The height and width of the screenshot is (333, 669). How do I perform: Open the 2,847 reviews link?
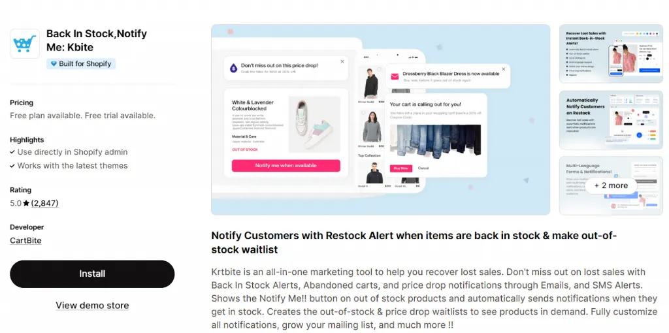(45, 203)
